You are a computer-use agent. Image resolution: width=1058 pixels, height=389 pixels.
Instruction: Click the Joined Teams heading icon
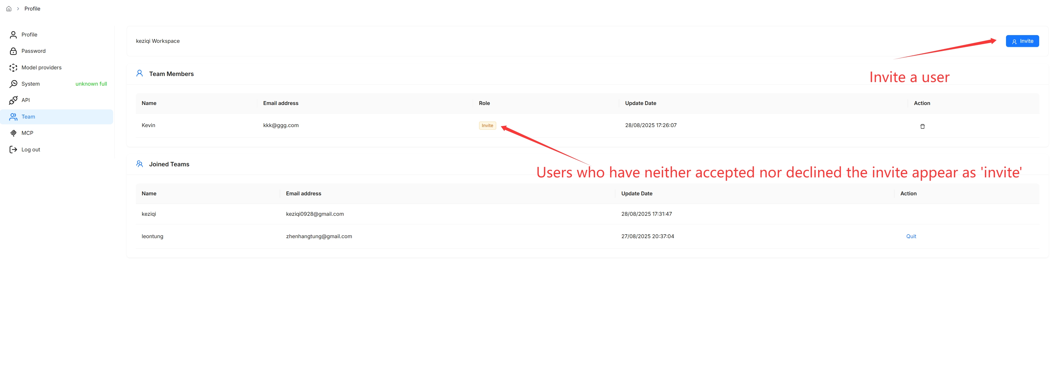(x=139, y=164)
